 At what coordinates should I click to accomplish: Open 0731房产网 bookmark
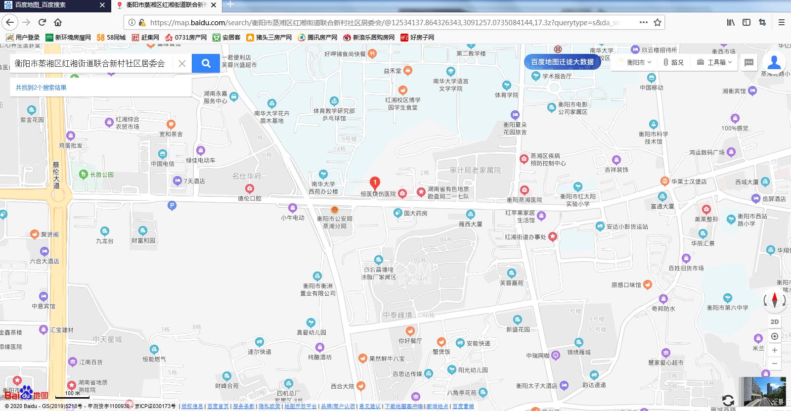pyautogui.click(x=186, y=37)
